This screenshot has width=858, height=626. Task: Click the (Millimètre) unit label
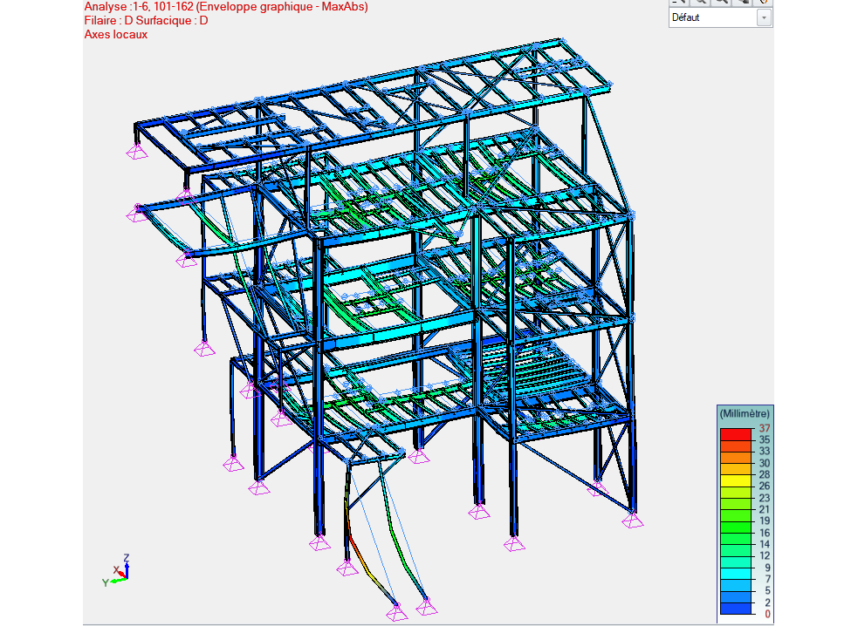coord(744,412)
